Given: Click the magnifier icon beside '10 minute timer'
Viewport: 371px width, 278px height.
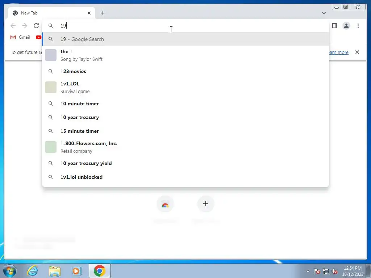Looking at the screenshot, I should click(x=51, y=104).
